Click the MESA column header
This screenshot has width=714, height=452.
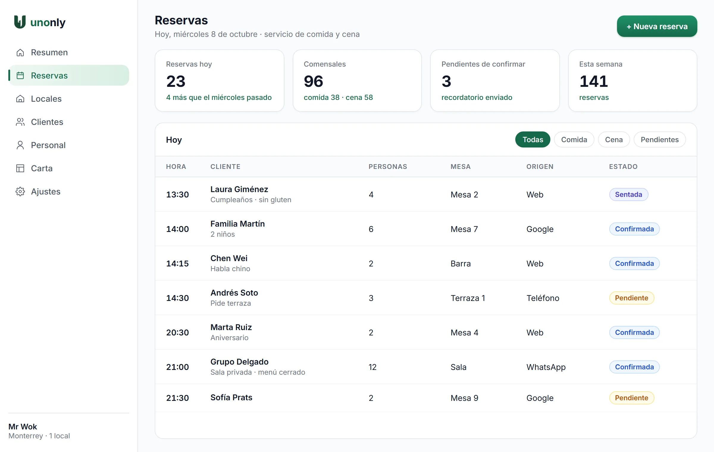(461, 167)
